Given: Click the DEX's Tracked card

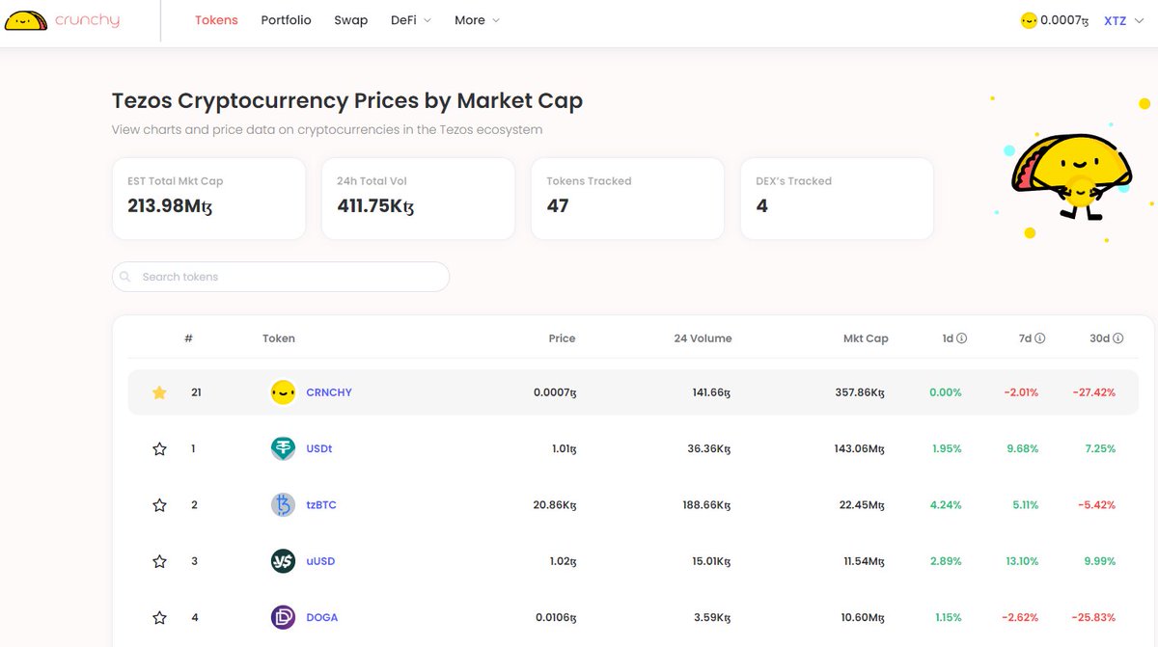Looking at the screenshot, I should pyautogui.click(x=837, y=199).
